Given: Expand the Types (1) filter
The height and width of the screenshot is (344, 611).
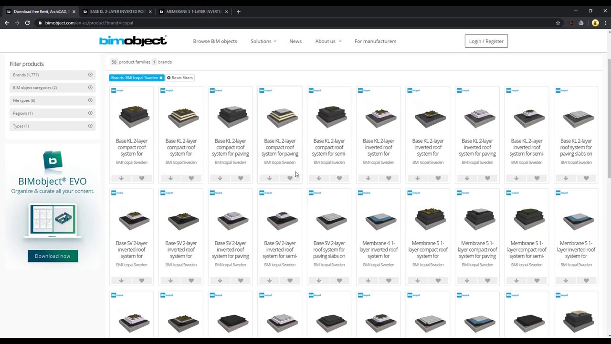Looking at the screenshot, I should (x=53, y=126).
